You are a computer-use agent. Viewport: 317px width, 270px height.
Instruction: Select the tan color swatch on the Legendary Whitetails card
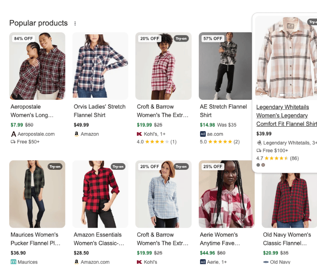click(x=263, y=165)
